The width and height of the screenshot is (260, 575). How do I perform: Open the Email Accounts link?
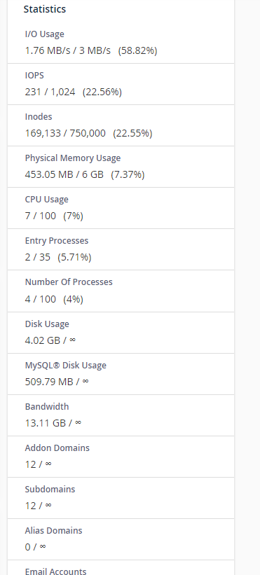56,571
